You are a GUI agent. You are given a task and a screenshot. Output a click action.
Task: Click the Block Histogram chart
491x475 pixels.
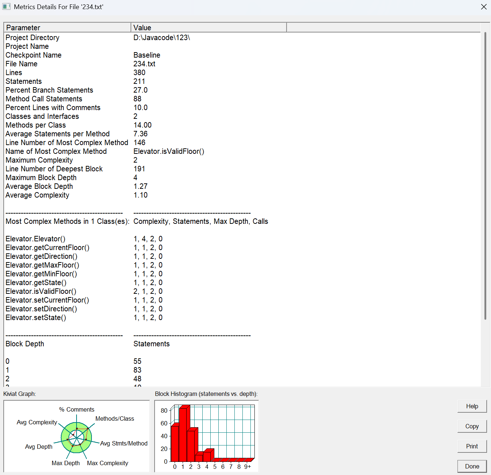(207, 436)
